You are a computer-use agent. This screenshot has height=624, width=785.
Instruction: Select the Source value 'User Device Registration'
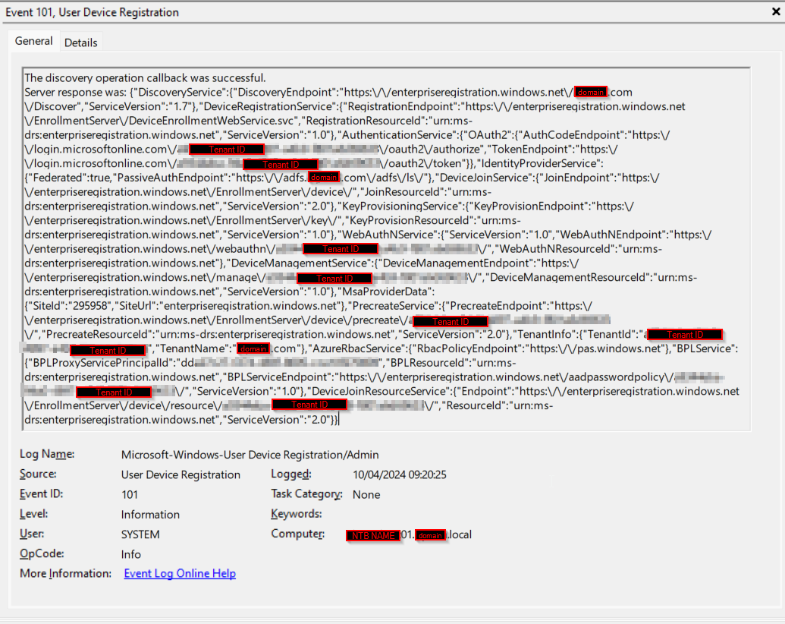click(181, 474)
